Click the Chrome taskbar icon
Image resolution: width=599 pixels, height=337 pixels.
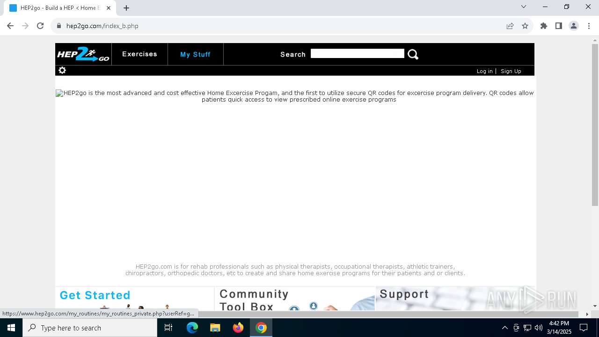pos(261,328)
